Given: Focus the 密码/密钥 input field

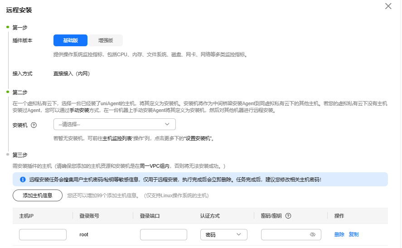Looking at the screenshot, I should (291, 235).
